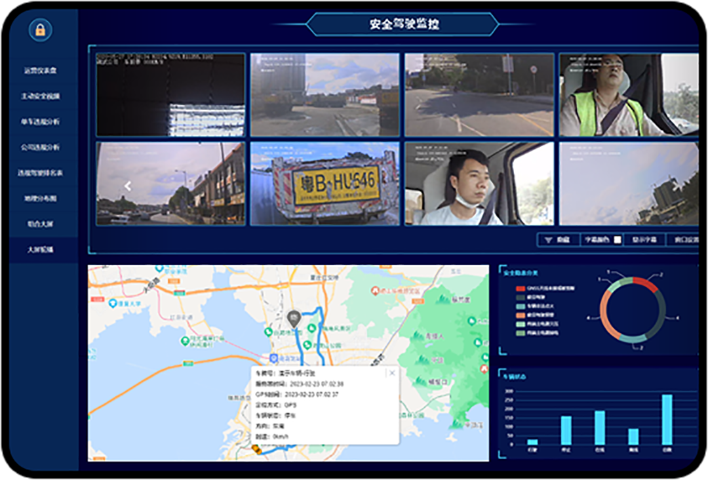Click the first shortest bar in bar chart

click(532, 442)
